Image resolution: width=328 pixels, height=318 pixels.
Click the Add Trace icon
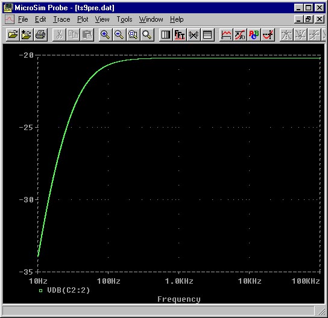(x=226, y=35)
